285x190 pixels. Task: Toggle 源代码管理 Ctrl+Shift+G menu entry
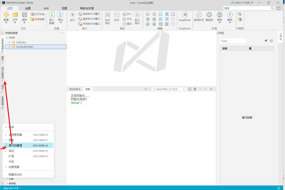tap(28, 146)
